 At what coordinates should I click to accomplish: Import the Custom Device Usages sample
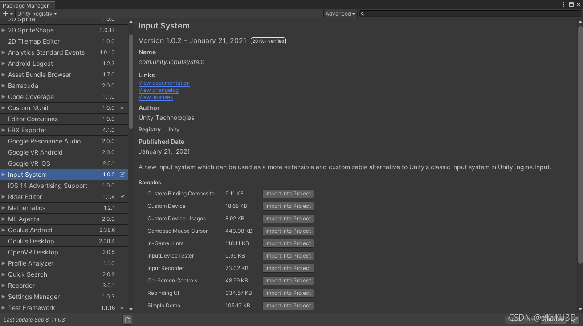(x=288, y=219)
